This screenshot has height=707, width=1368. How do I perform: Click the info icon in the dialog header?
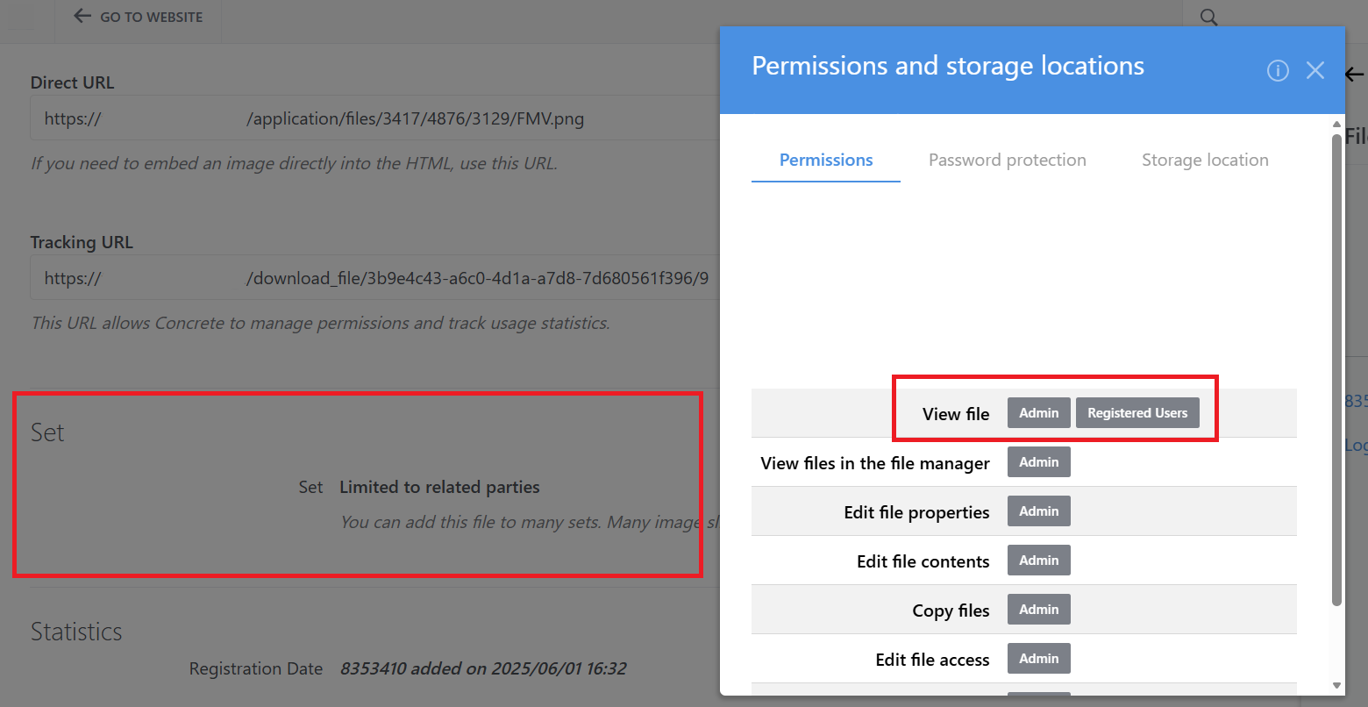coord(1278,71)
